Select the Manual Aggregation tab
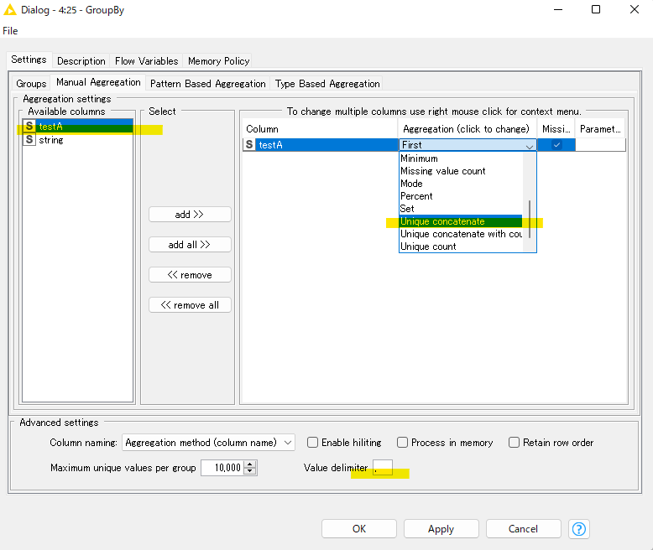 [98, 82]
